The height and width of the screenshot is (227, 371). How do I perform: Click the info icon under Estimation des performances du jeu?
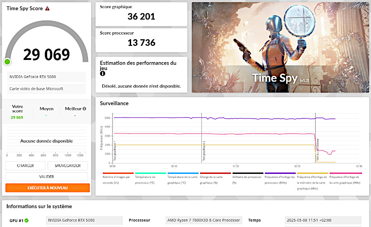103,74
